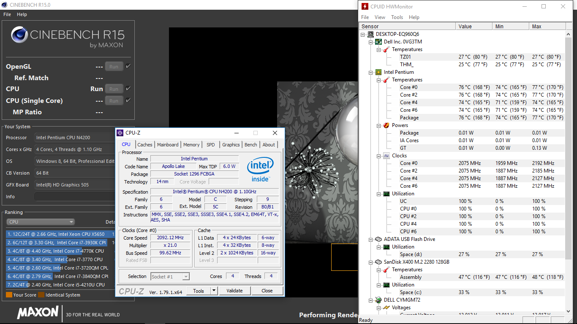Click the ADATA Utilization graph icon
The image size is (577, 324).
coord(386,247)
